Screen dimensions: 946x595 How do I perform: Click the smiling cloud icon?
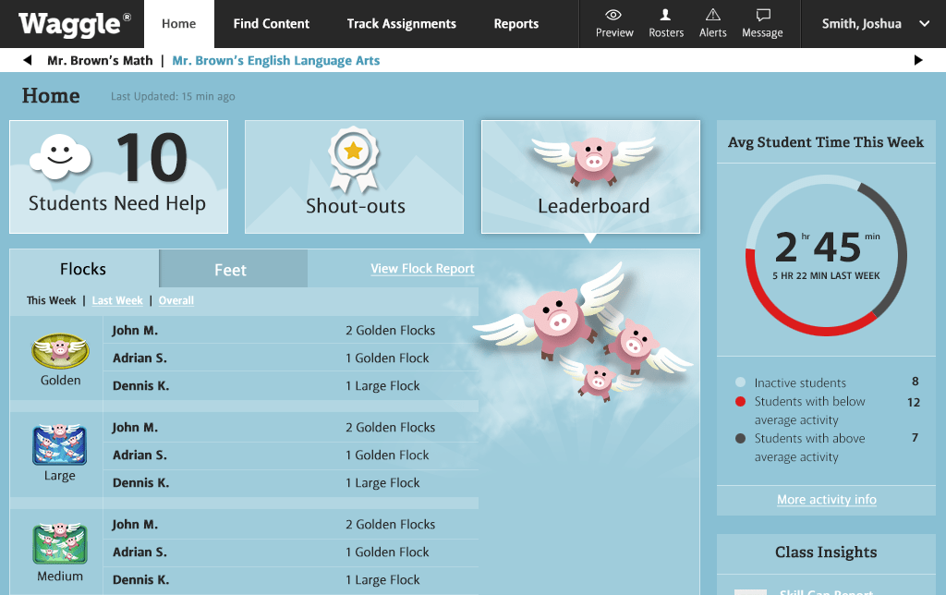pyautogui.click(x=60, y=157)
